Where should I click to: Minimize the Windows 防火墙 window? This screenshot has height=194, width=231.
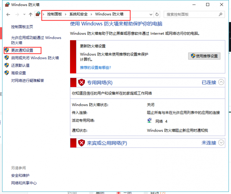click(x=194, y=5)
